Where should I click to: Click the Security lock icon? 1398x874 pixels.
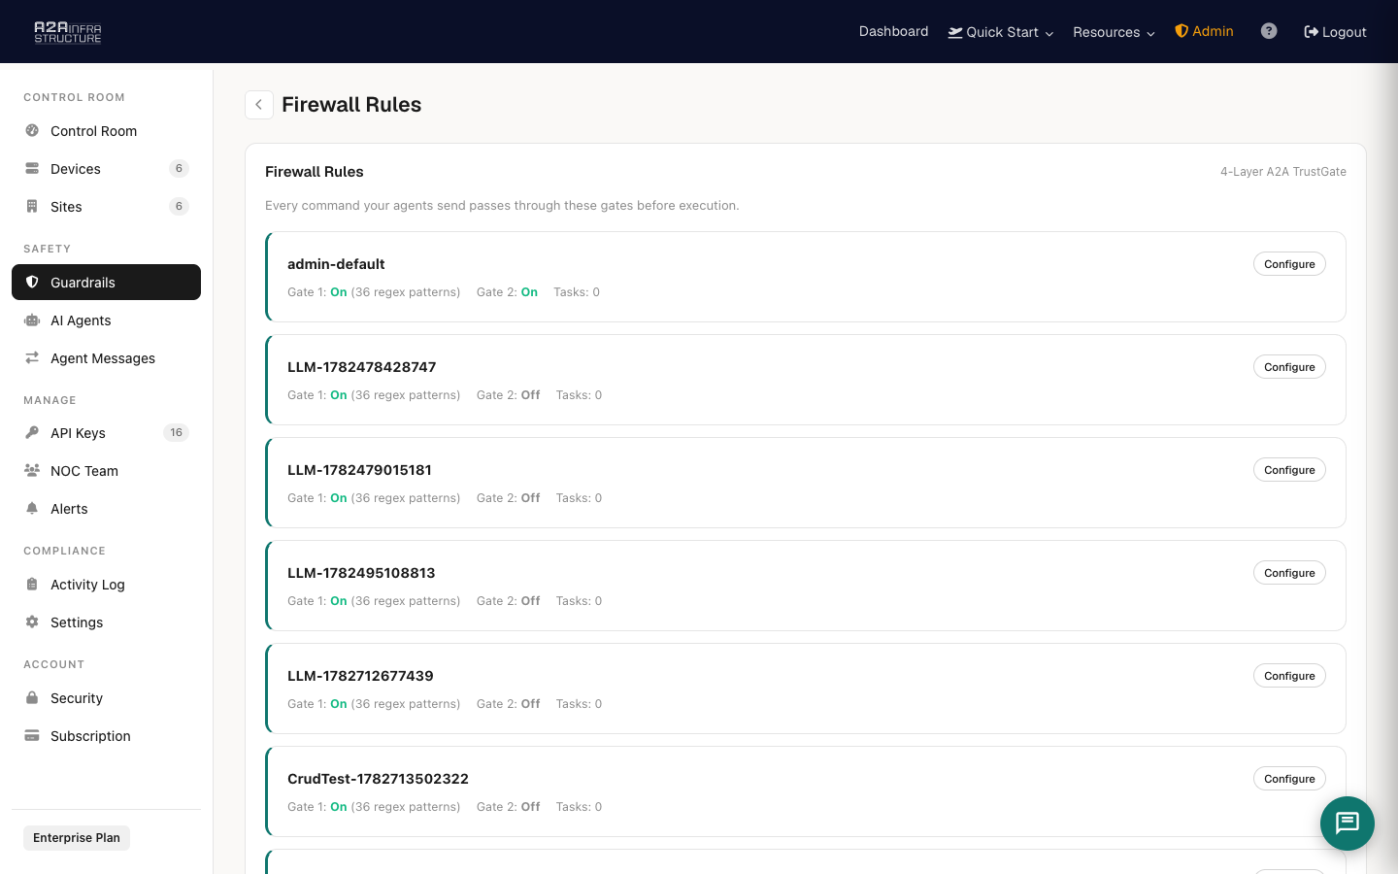32,697
